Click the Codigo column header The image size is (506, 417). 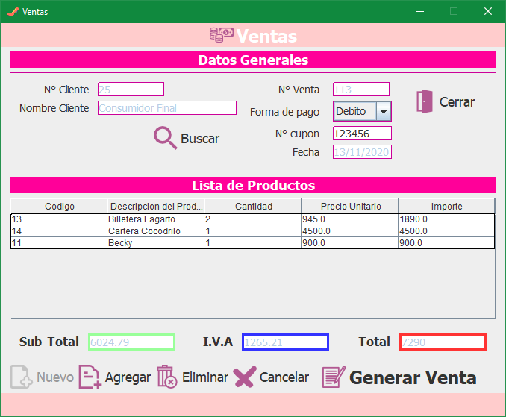(60, 206)
